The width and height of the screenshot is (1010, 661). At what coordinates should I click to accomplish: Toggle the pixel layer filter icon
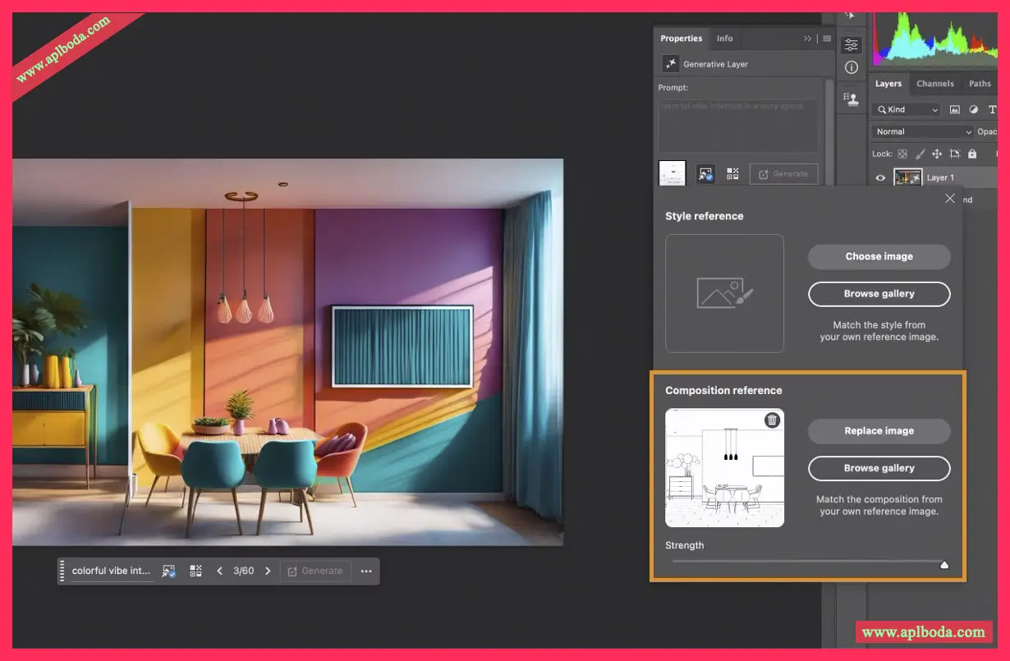click(x=955, y=109)
